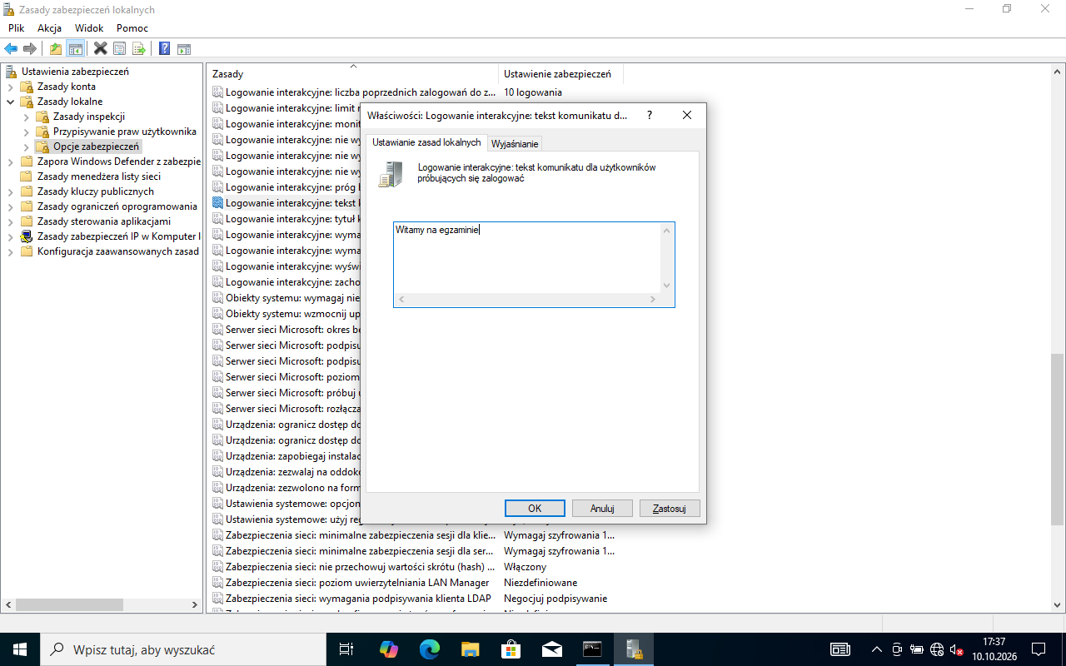The width and height of the screenshot is (1066, 666).
Task: Click the Up one level folder icon
Action: click(x=56, y=49)
